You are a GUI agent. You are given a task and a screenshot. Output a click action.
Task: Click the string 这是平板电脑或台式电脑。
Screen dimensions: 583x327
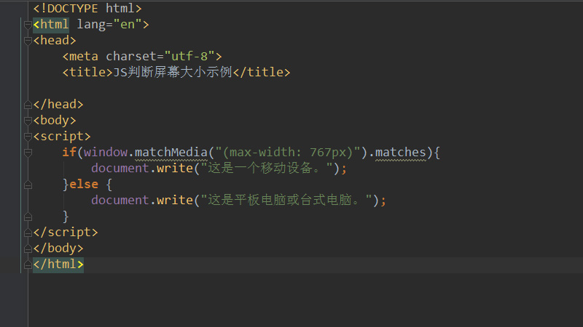pyautogui.click(x=286, y=201)
